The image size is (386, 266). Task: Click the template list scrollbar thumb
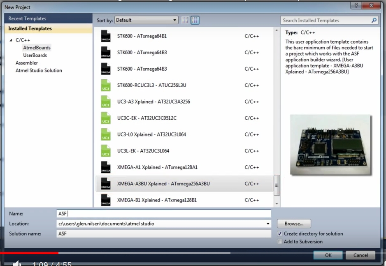pyautogui.click(x=277, y=185)
